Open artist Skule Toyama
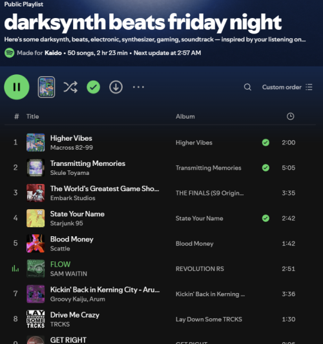 (70, 173)
